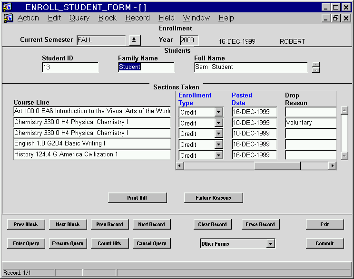Expand Enrollment Type dropdown for English 1.0 row
The image size is (354, 279).
point(218,144)
